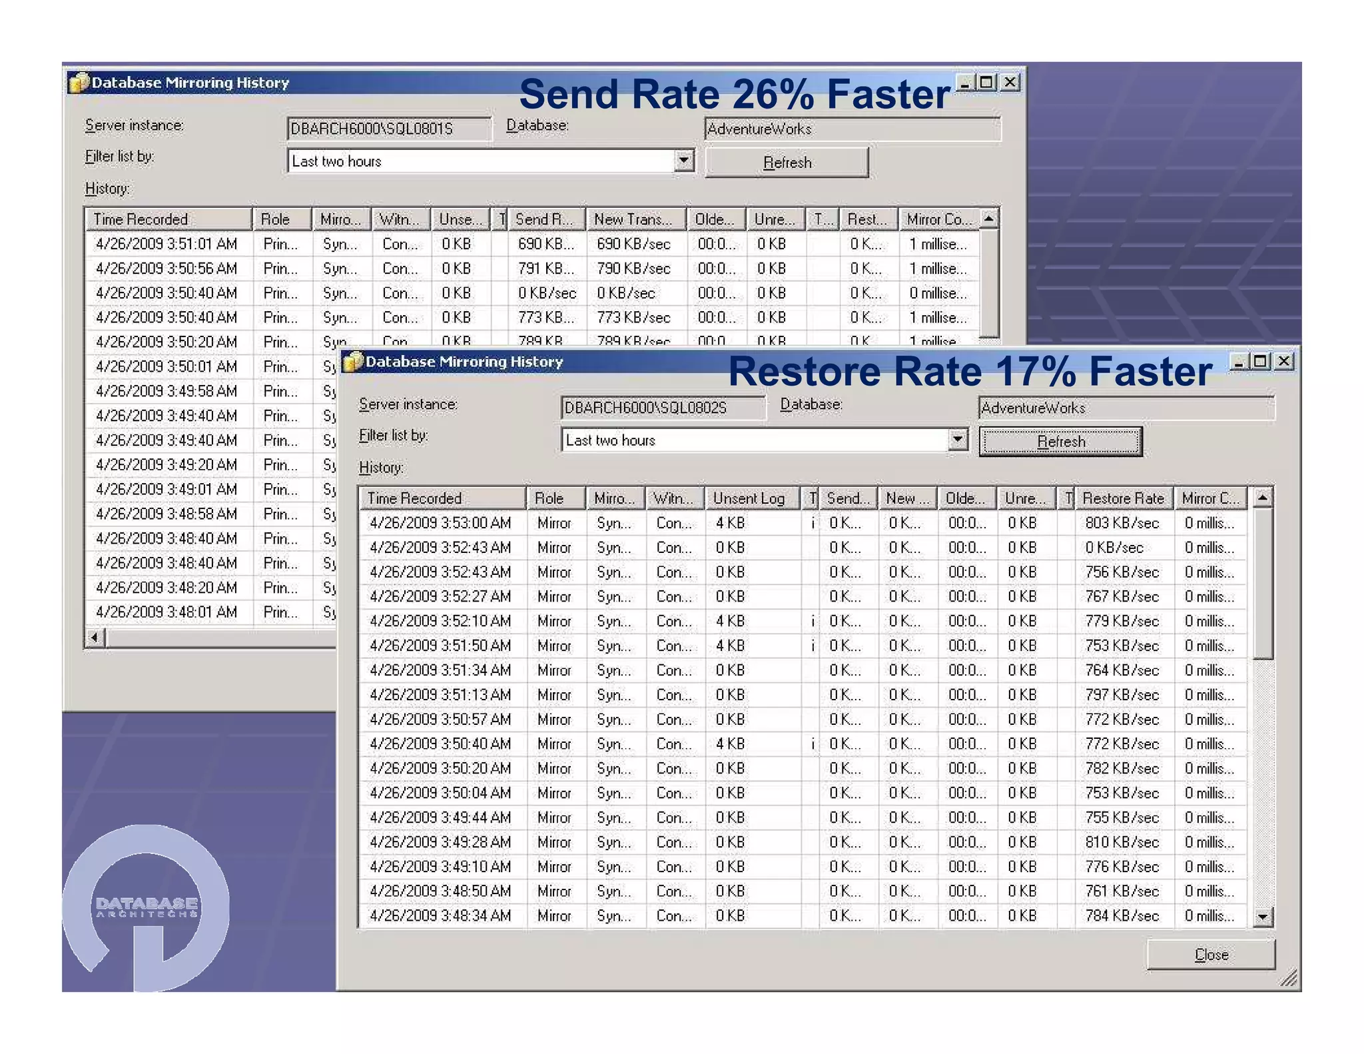Select back window row 4/26/2009 3:48:58 AM
The image size is (1364, 1054).
tap(211, 514)
